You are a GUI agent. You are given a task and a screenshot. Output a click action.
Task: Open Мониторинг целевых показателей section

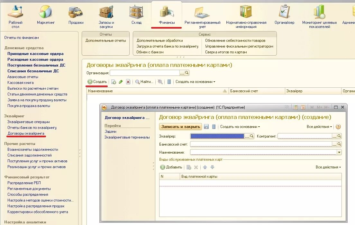(319, 17)
